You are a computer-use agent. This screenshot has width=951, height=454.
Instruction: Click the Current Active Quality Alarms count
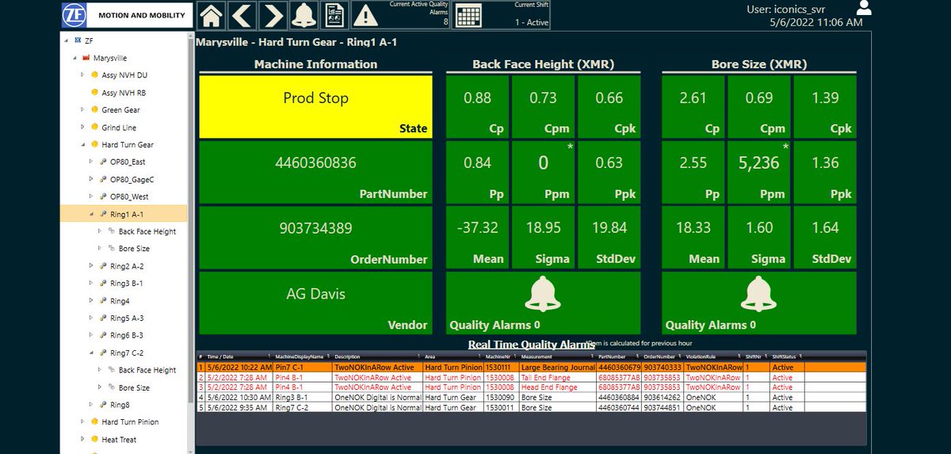click(445, 22)
